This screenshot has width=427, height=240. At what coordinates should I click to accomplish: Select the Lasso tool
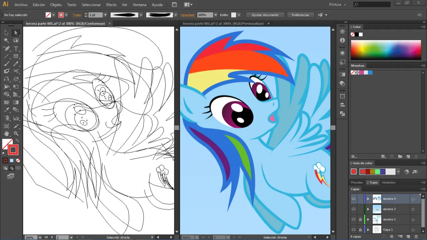click(16, 40)
